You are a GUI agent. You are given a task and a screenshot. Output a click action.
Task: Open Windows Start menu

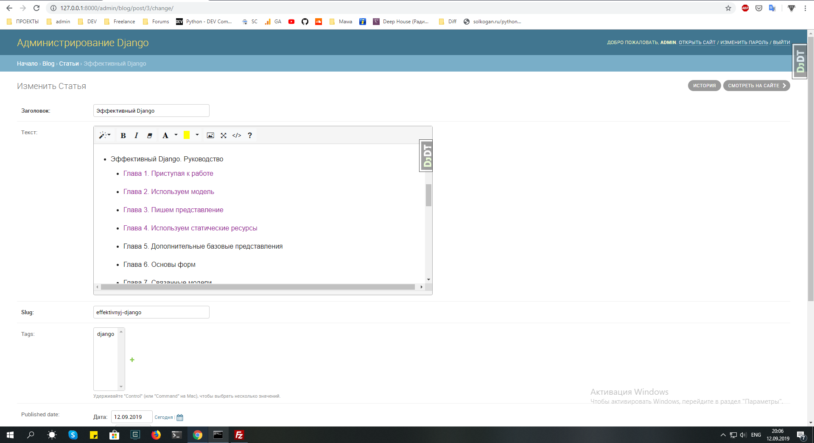pyautogui.click(x=10, y=435)
